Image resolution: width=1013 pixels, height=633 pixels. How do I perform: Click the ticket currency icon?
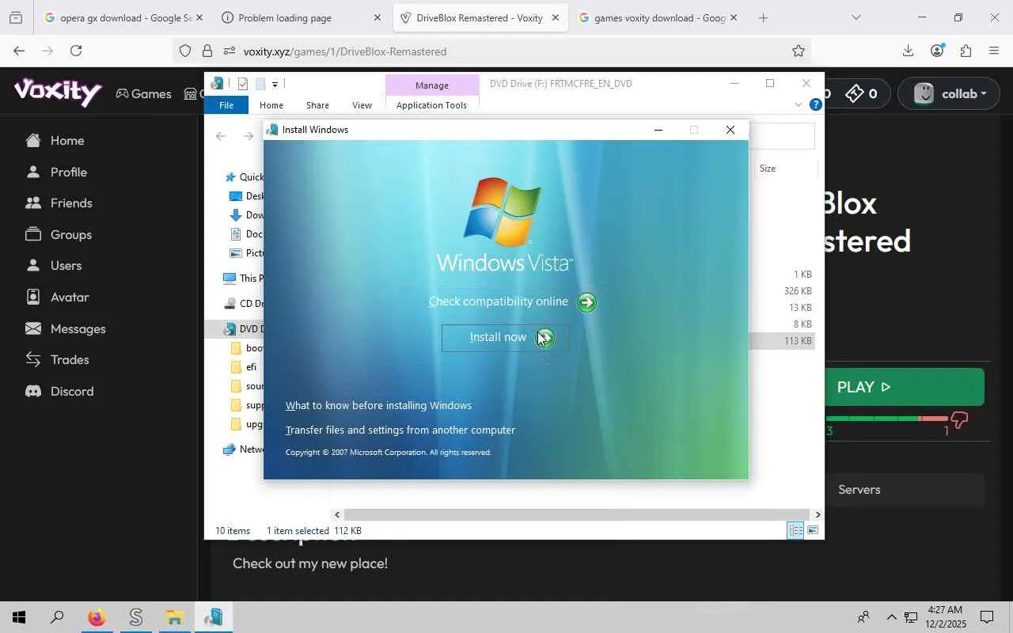coord(855,93)
